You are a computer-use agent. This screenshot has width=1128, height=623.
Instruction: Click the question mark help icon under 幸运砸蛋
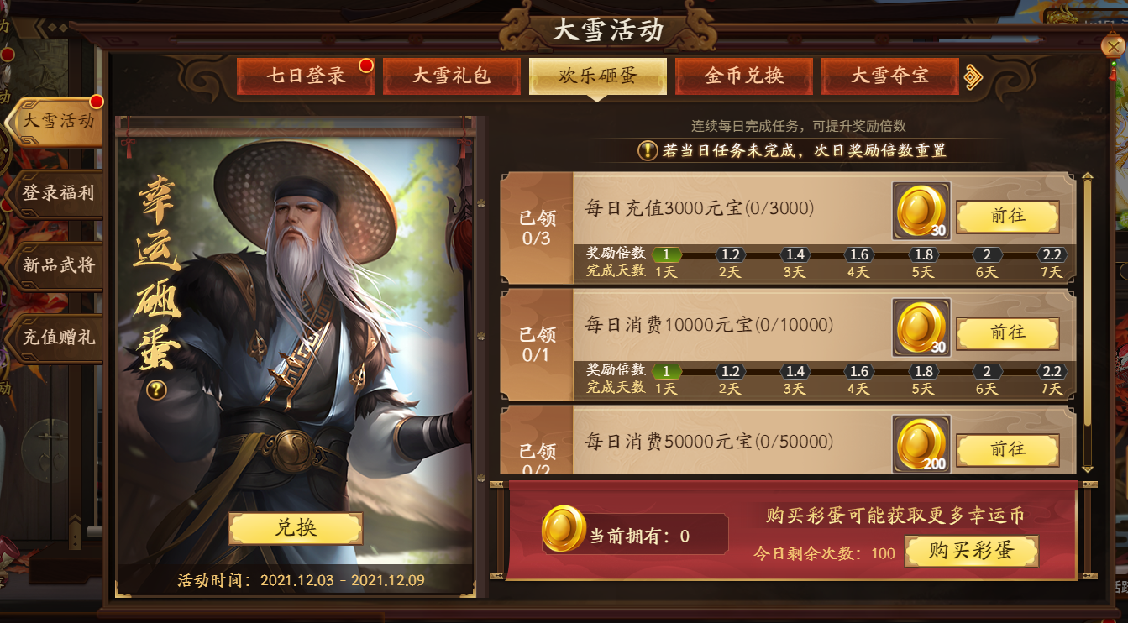click(156, 390)
